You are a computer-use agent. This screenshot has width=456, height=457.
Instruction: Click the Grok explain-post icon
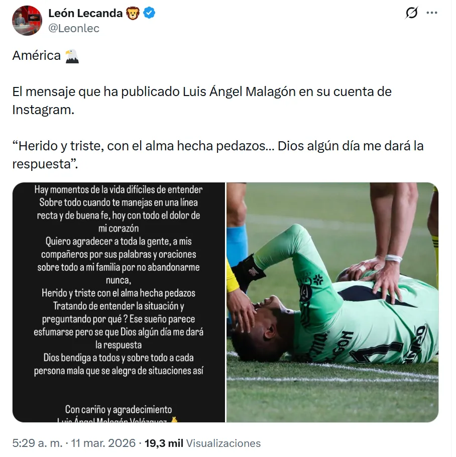point(411,13)
